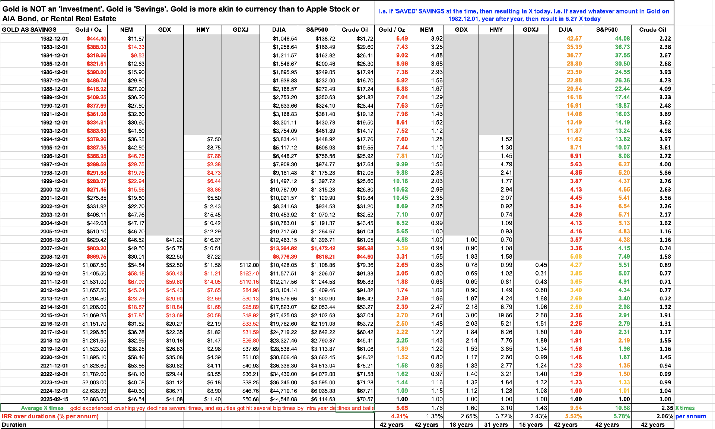Viewport: 715px width, 429px height.
Task: Select the blue note about SAVED SAVINGS
Action: coord(524,15)
